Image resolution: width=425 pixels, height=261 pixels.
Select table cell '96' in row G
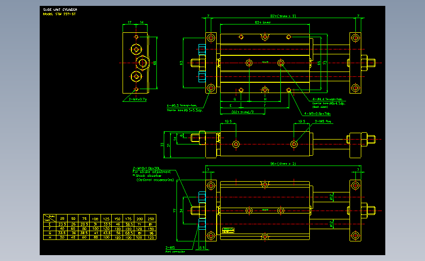(x=151, y=233)
